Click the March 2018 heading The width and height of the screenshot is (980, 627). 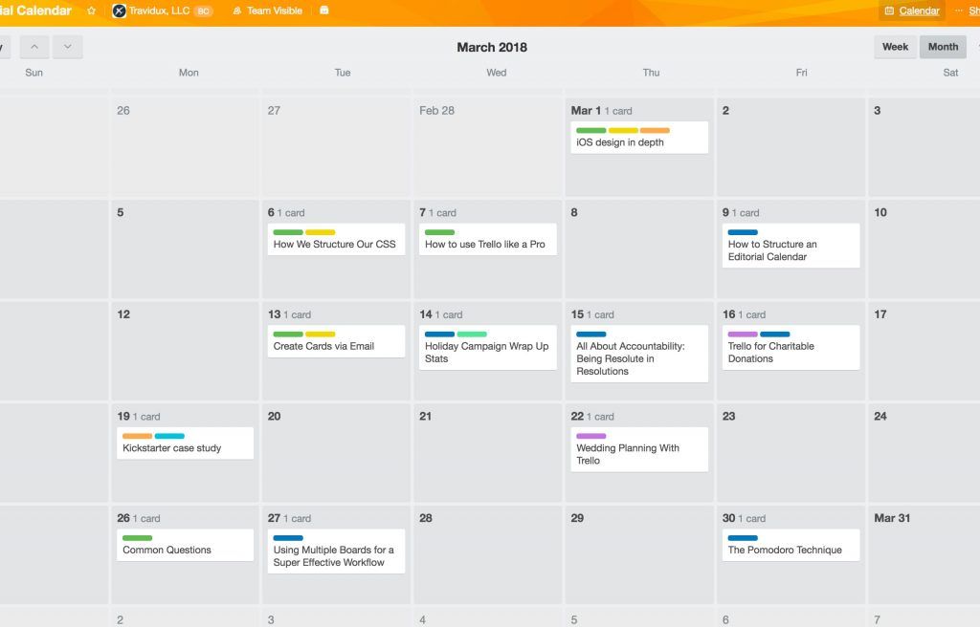(x=492, y=47)
